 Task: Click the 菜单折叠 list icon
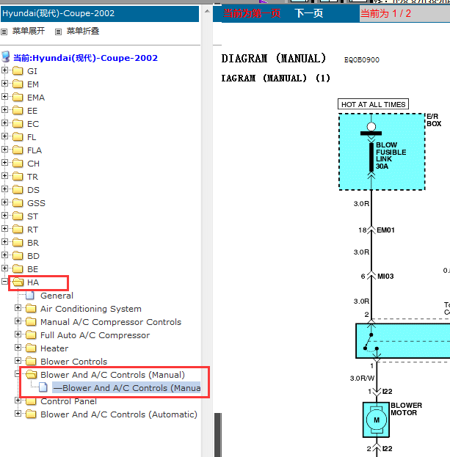click(x=58, y=32)
